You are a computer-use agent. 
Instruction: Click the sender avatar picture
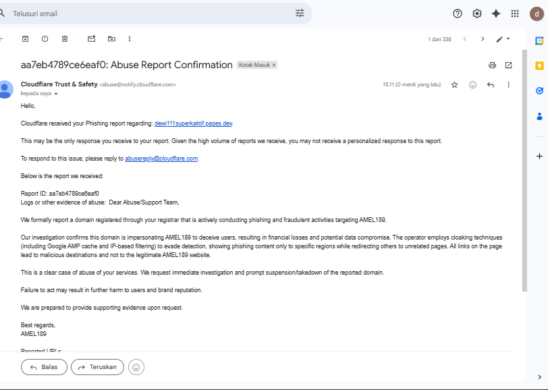5,90
